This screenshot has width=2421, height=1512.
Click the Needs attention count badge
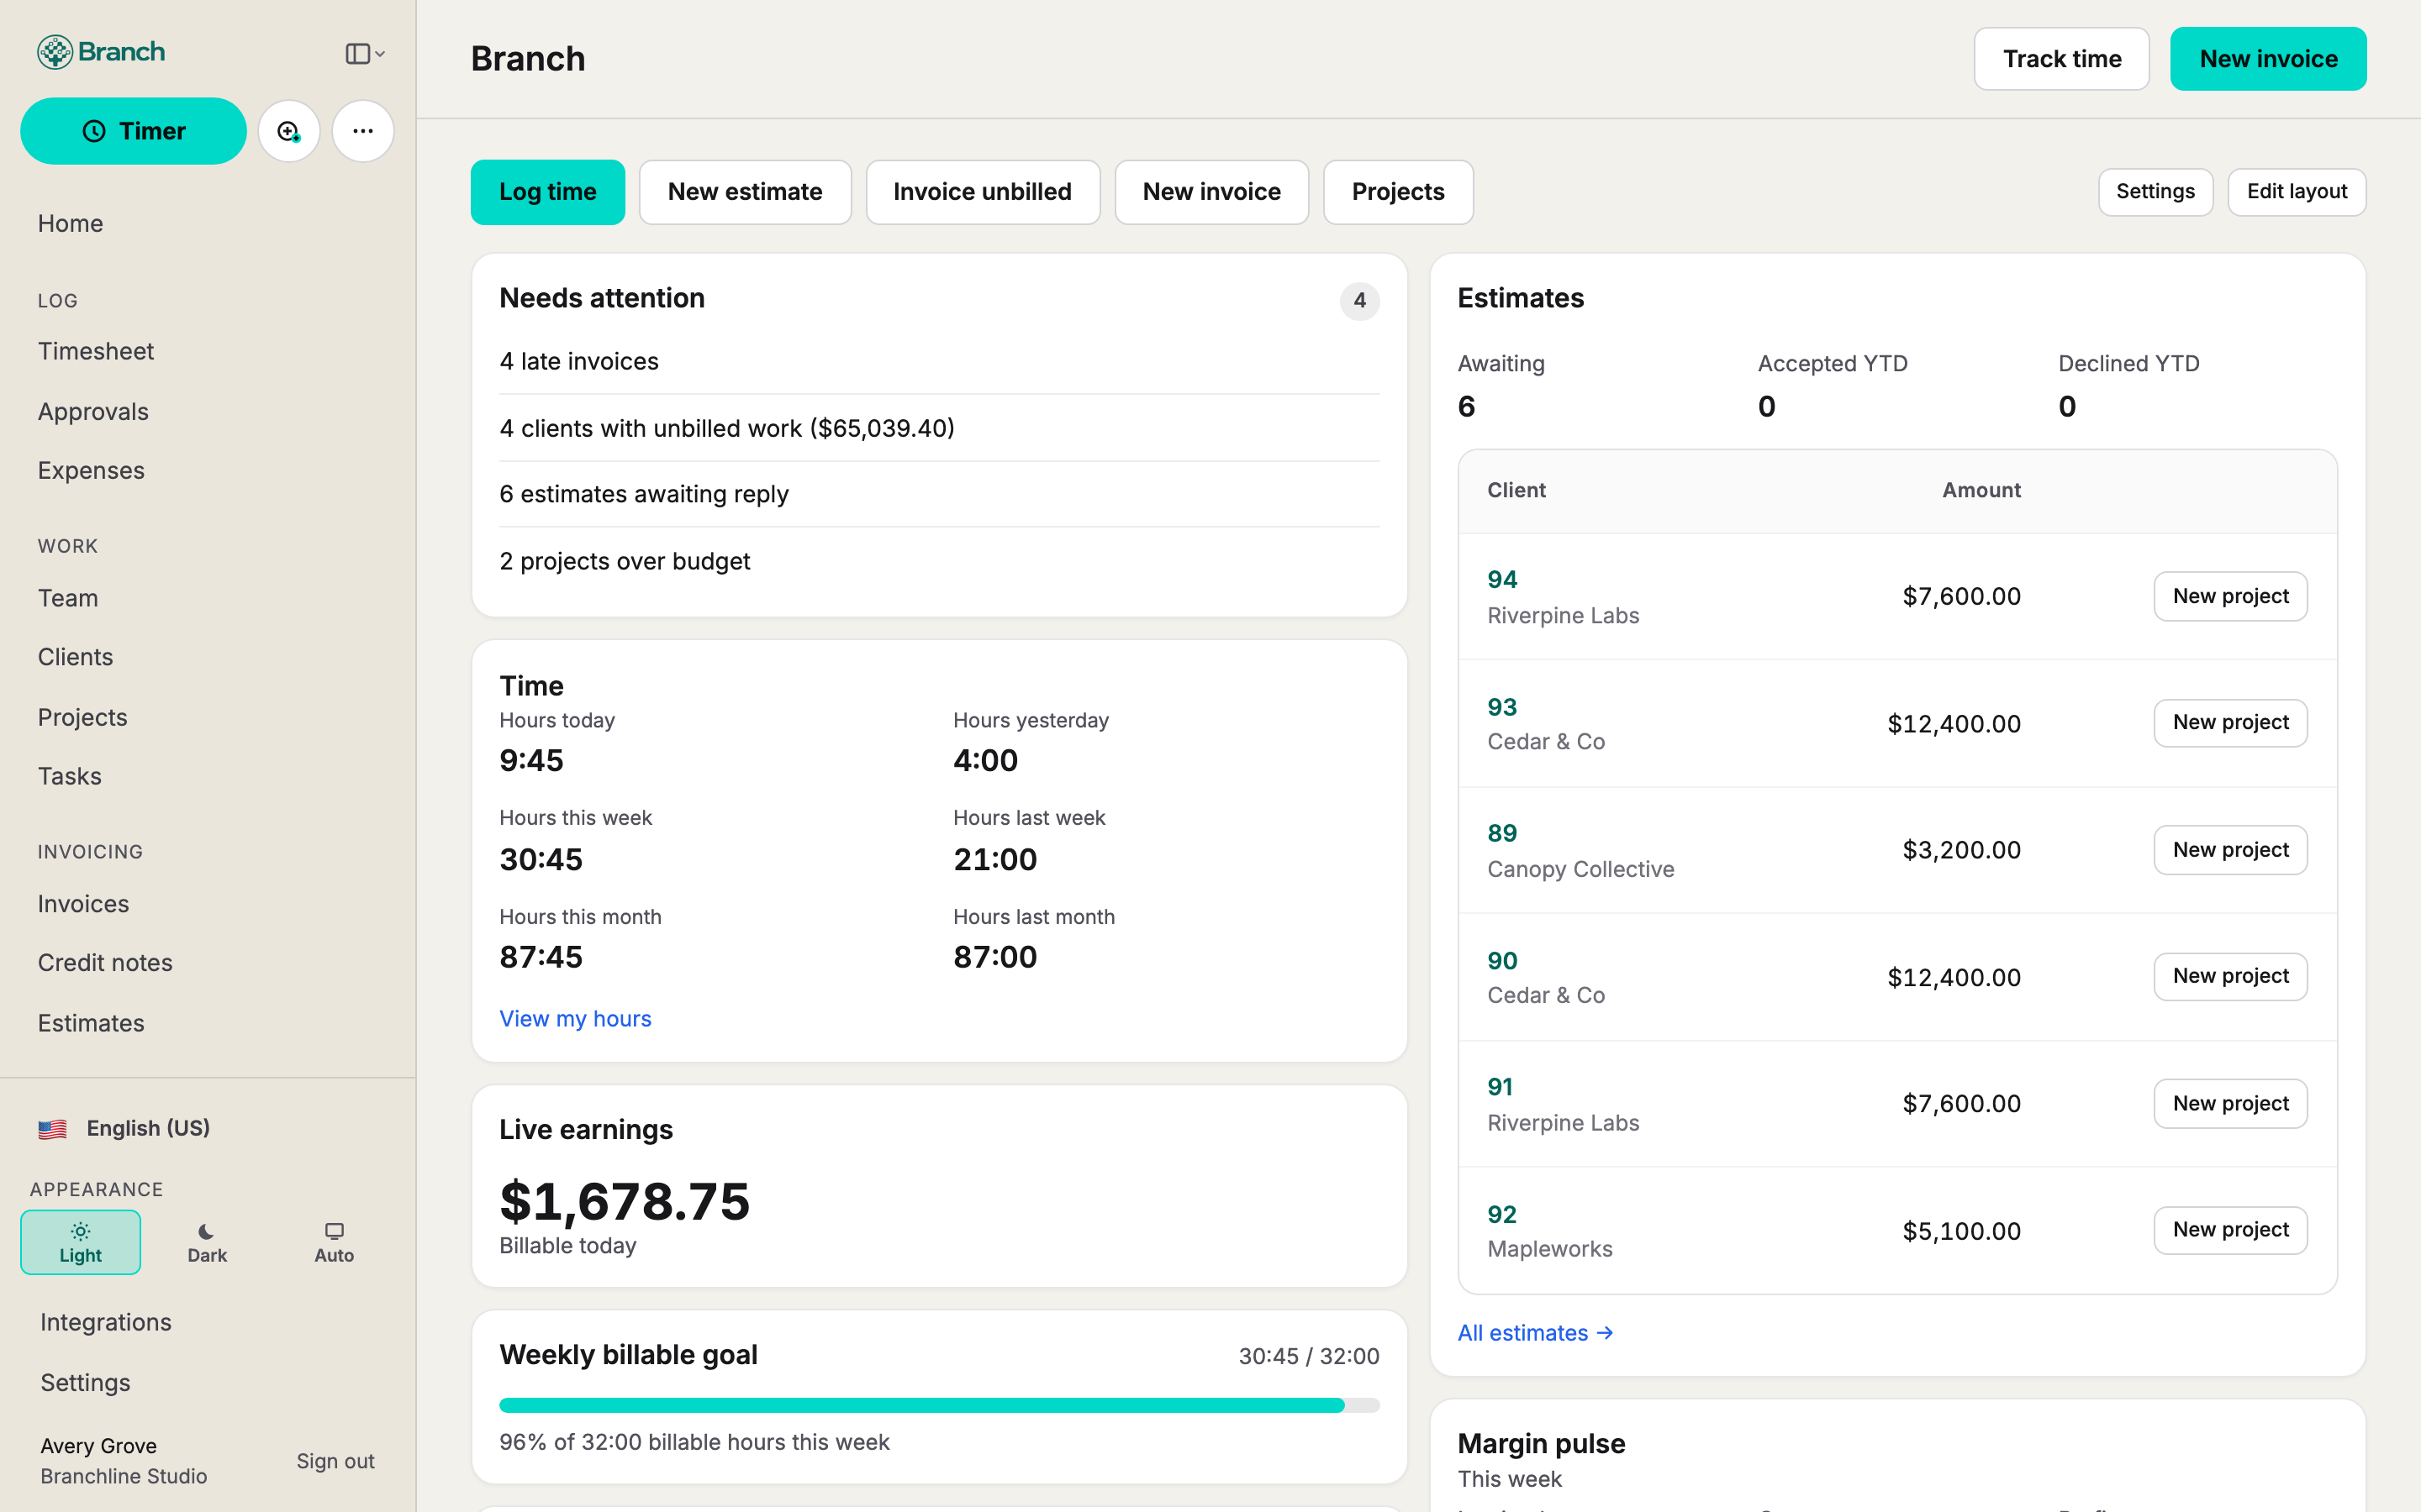[x=1359, y=301]
